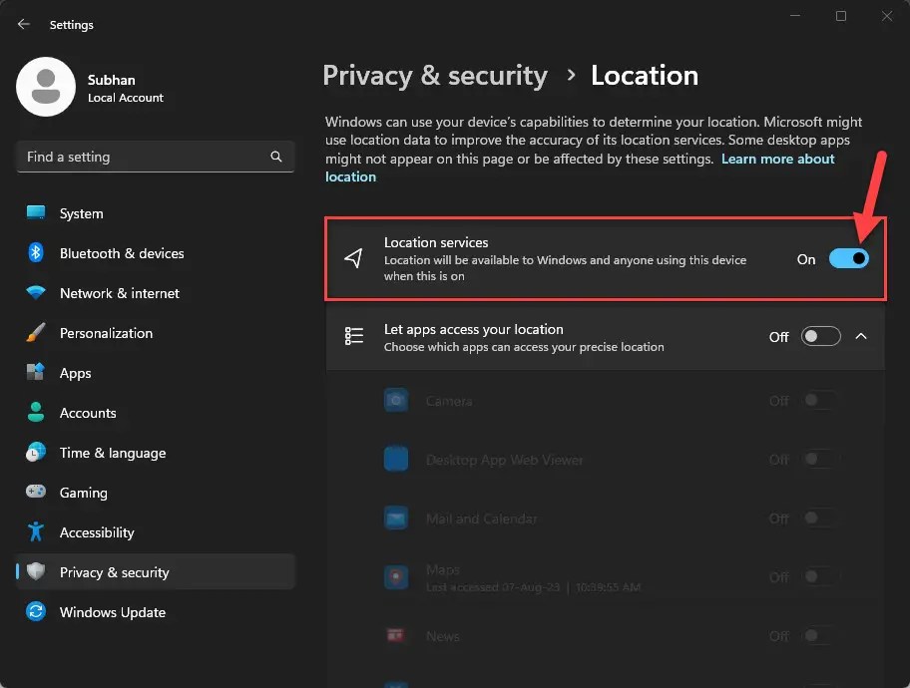
Task: Click the Subhan account avatar
Action: [45, 87]
